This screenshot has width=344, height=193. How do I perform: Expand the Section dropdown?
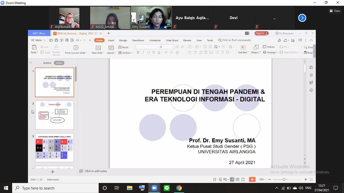[125, 53]
